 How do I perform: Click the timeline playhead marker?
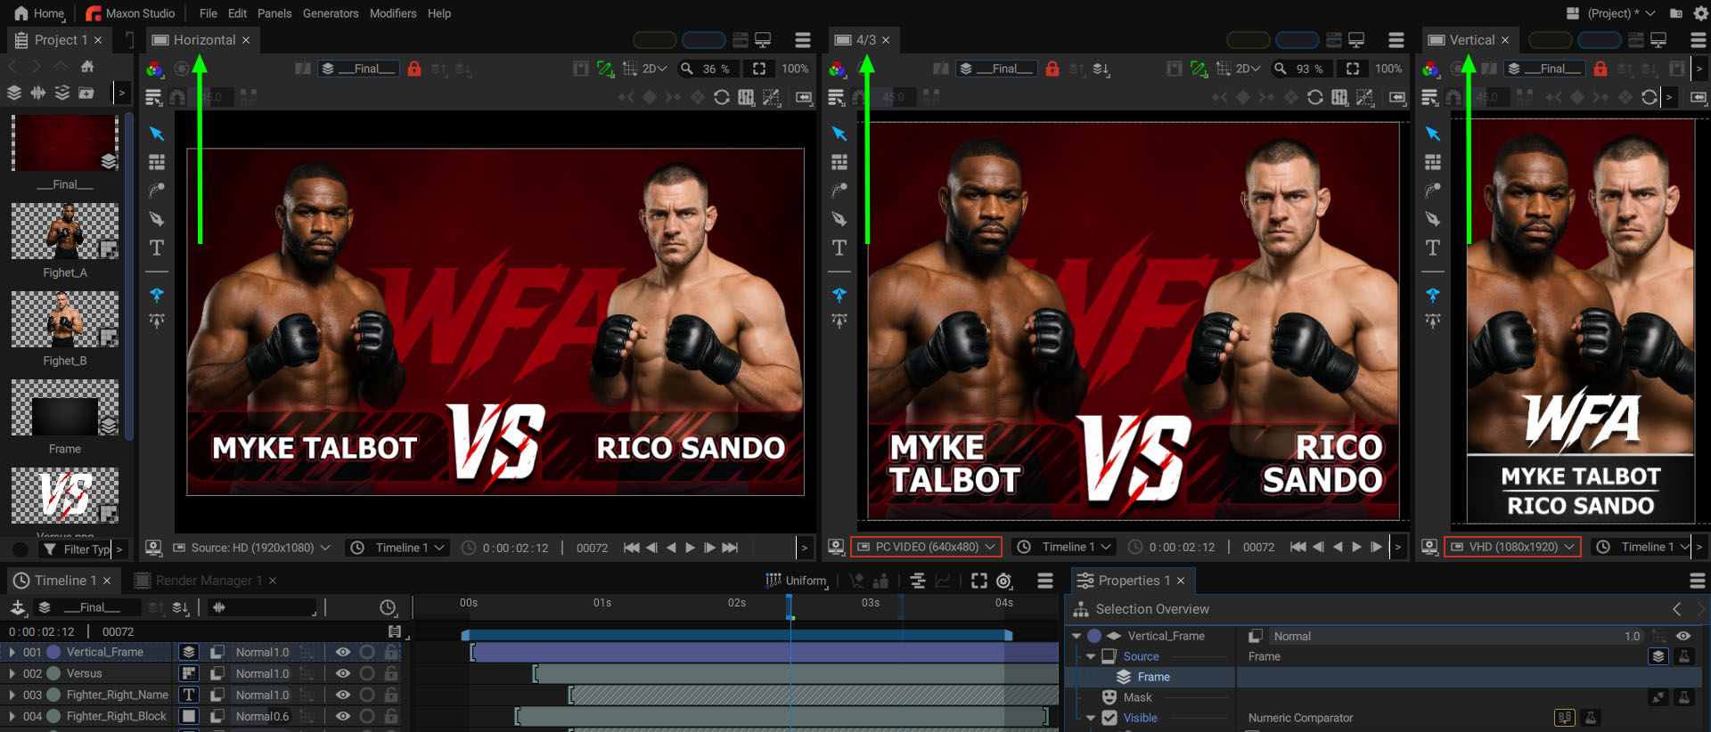pyautogui.click(x=790, y=607)
